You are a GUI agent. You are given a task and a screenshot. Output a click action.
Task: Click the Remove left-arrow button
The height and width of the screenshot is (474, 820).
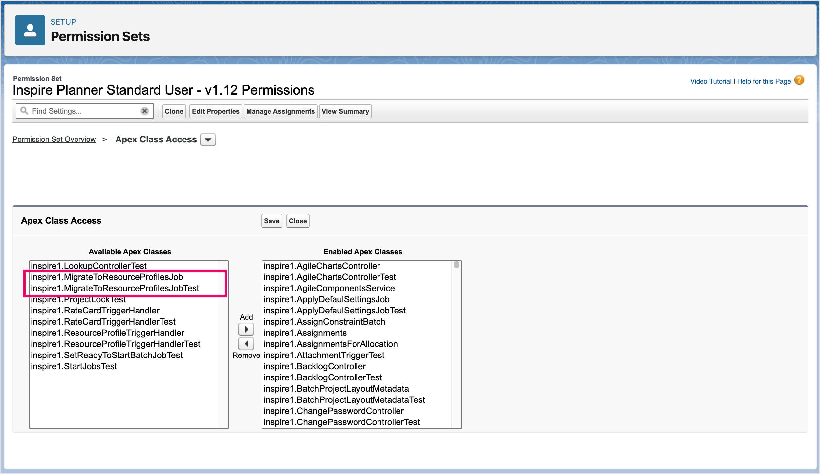coord(246,344)
